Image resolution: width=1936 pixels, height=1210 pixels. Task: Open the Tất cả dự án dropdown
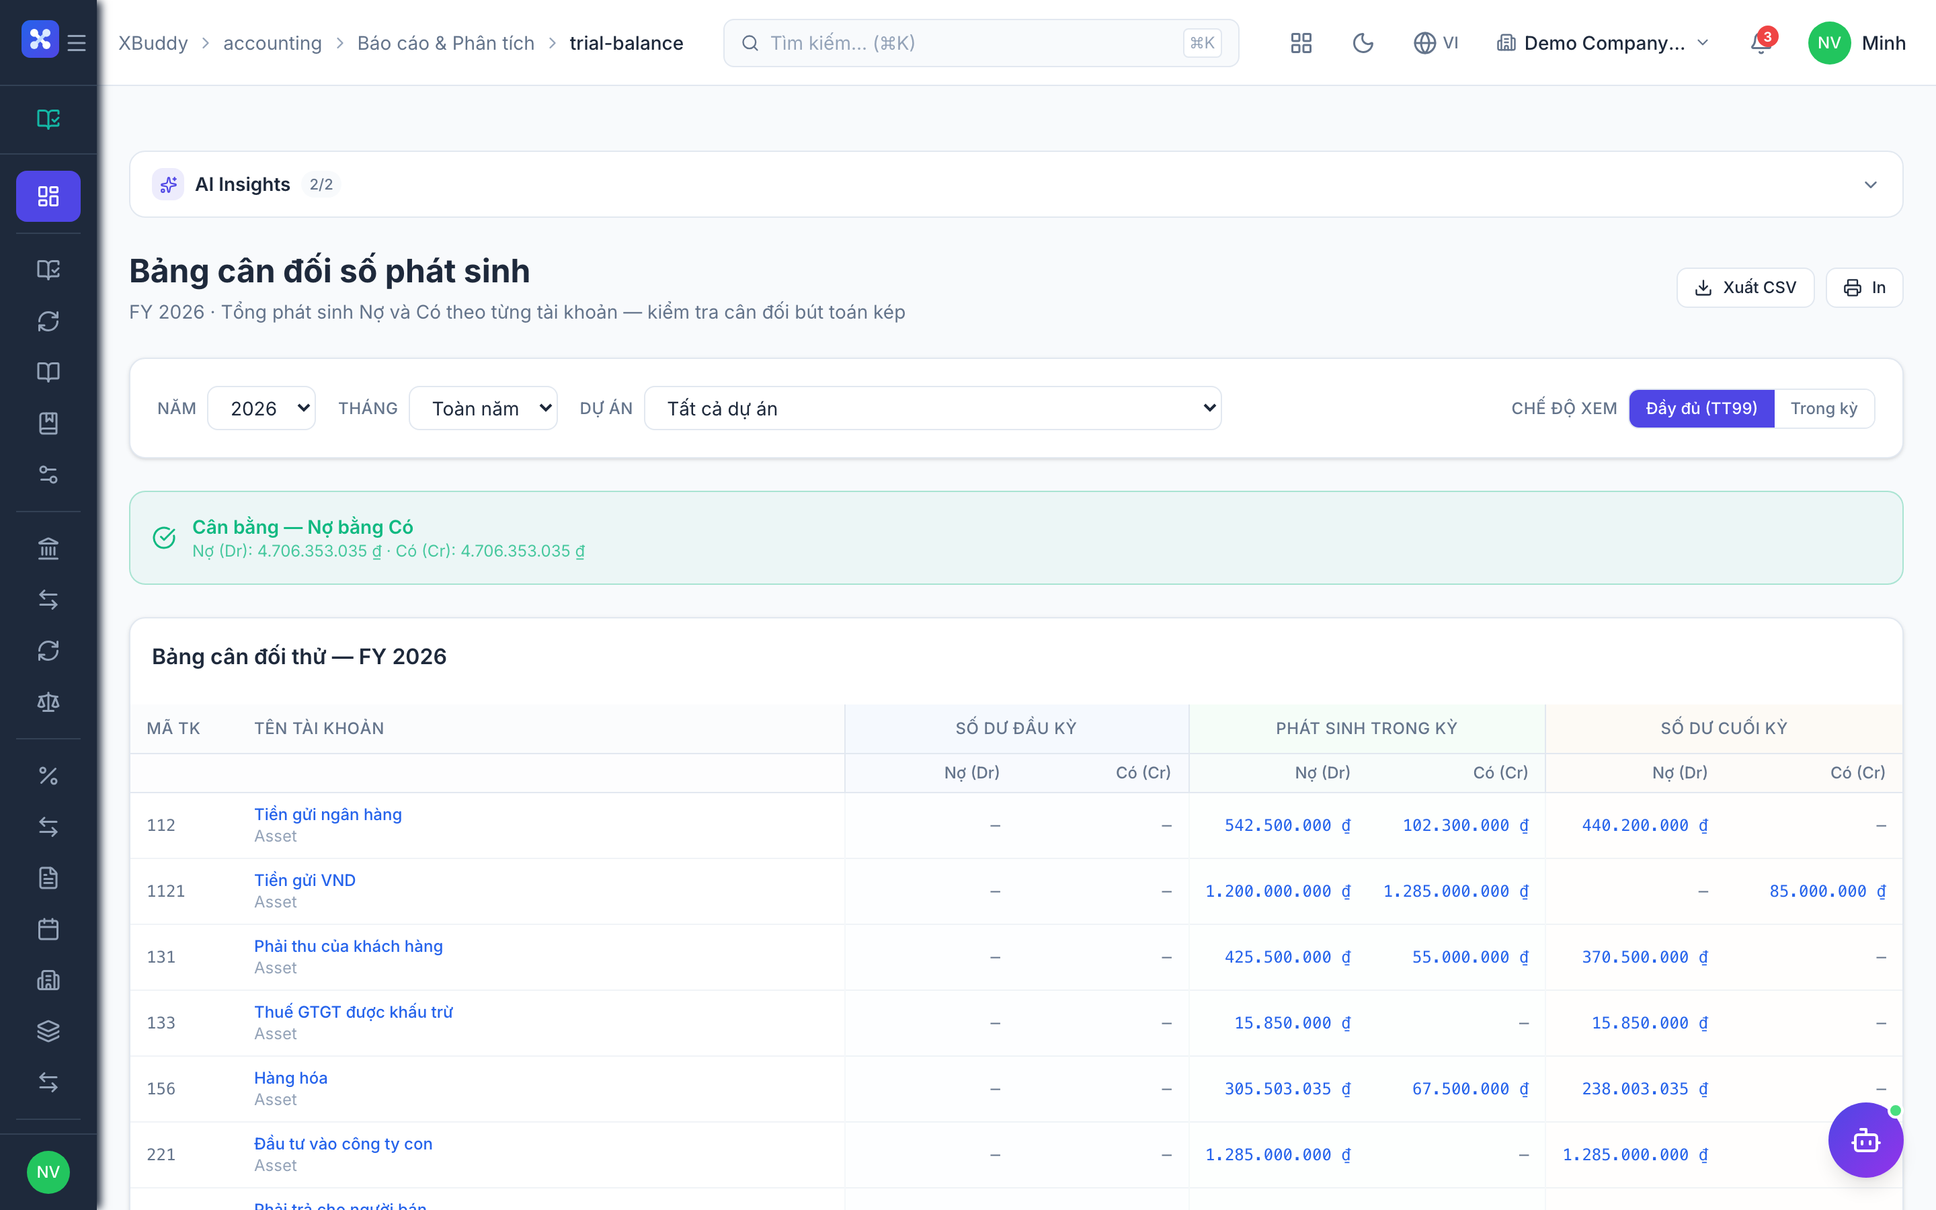pos(933,409)
